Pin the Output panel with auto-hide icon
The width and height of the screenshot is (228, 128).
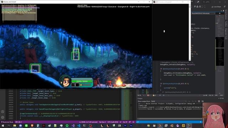pyautogui.click(x=221, y=98)
